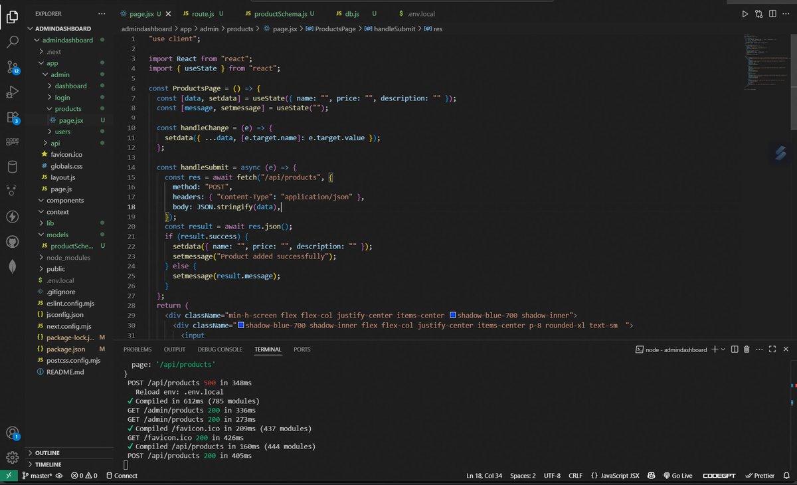Click shadow-blue-700 color swatch on line 29

(453, 315)
